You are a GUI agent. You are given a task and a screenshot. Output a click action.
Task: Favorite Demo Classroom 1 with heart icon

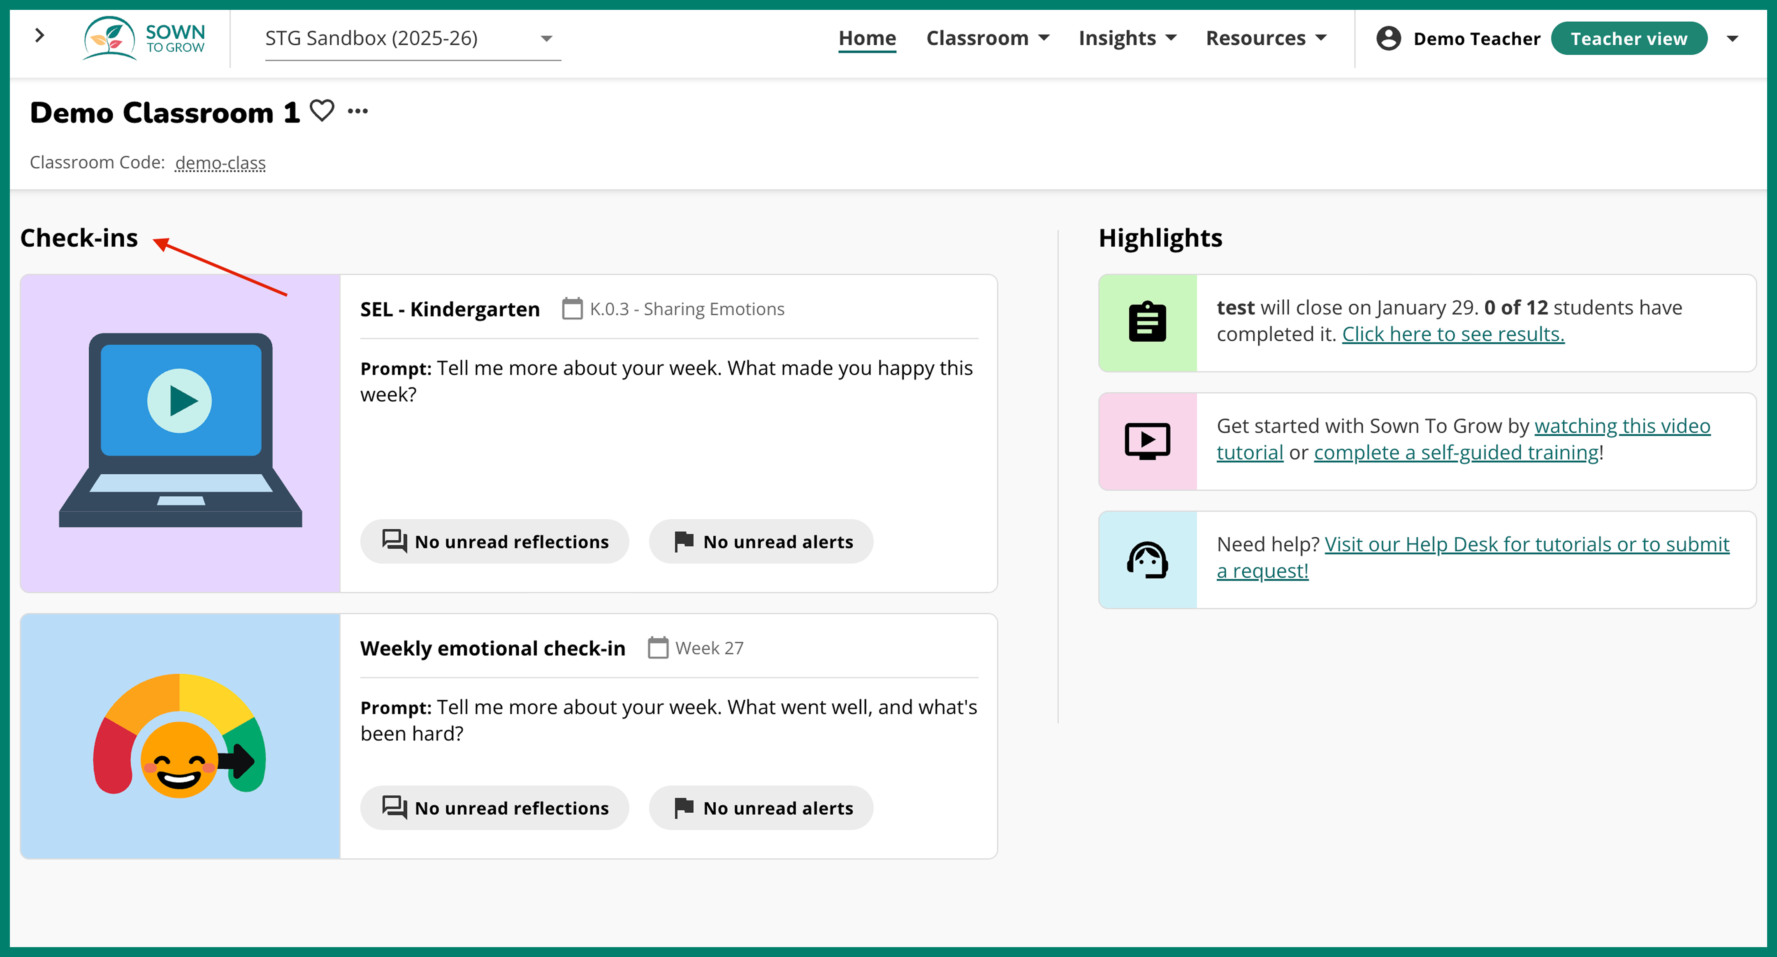[x=321, y=111]
